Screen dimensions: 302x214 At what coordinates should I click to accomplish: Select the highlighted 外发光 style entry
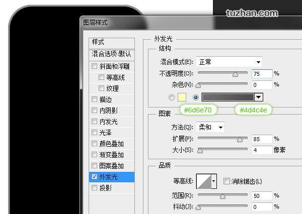(x=112, y=177)
